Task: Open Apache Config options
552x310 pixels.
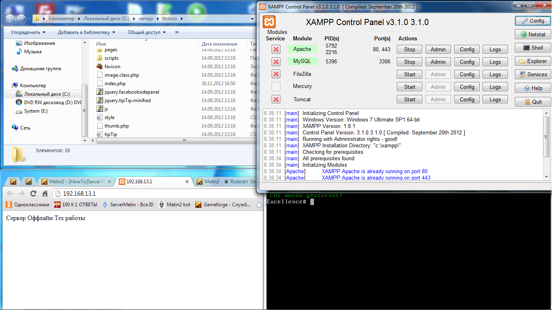Action: 467,49
